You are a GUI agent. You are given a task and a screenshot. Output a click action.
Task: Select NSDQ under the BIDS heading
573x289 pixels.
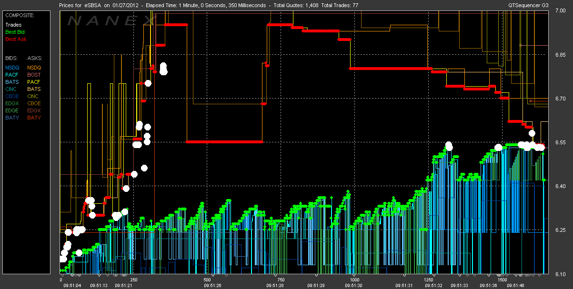click(12, 68)
